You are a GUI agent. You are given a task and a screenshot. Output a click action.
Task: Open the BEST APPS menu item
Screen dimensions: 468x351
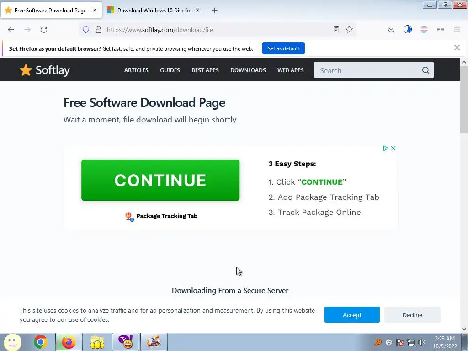(x=205, y=70)
